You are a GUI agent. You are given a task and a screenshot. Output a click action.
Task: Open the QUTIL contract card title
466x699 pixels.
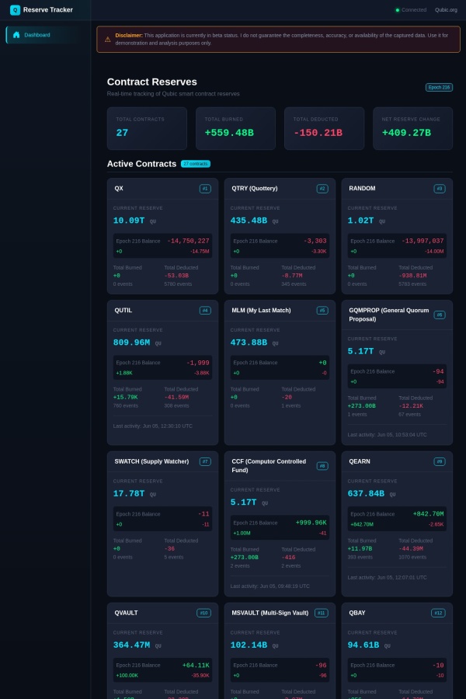click(x=123, y=310)
